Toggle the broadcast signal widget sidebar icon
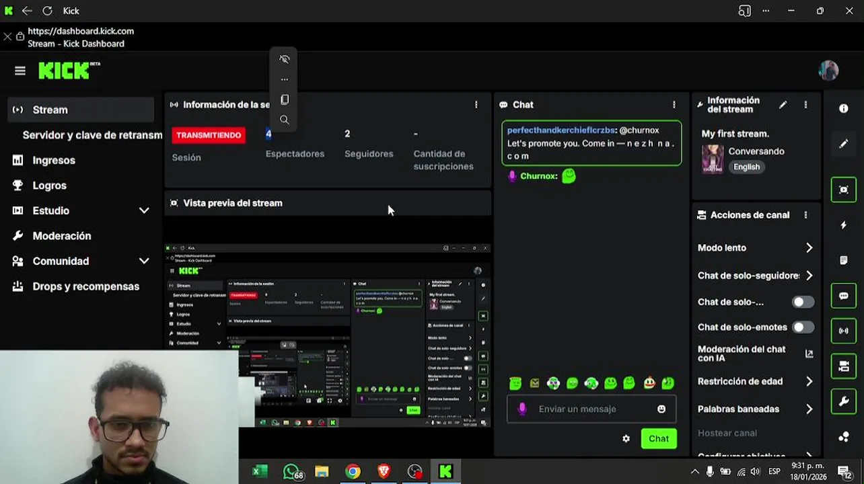This screenshot has width=864, height=484. click(844, 331)
